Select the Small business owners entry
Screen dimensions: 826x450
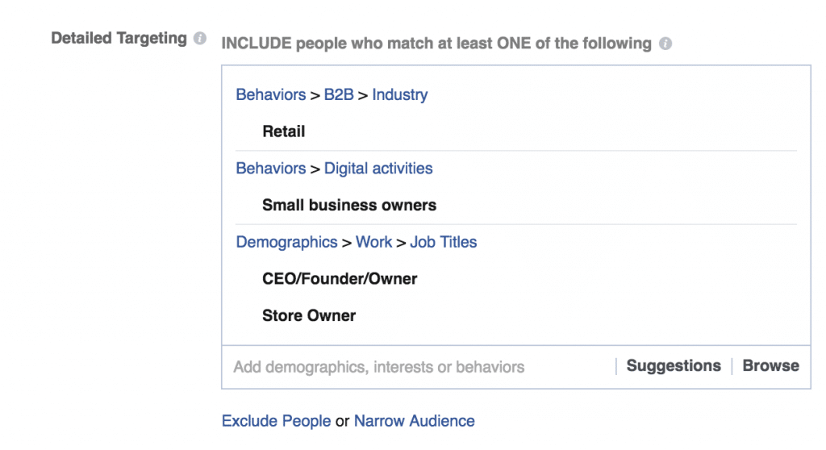349,205
